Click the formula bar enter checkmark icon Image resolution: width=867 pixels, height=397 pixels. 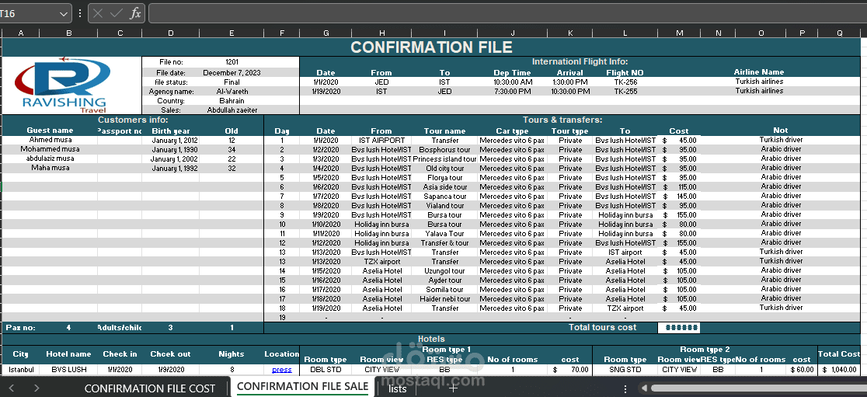116,13
